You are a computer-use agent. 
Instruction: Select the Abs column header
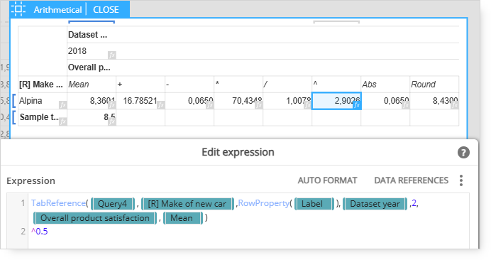click(x=385, y=85)
